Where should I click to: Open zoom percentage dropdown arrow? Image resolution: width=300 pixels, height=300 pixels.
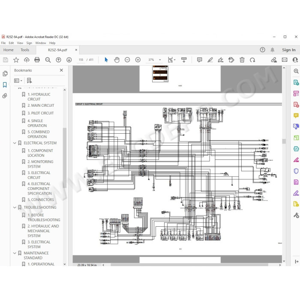click(x=160, y=60)
